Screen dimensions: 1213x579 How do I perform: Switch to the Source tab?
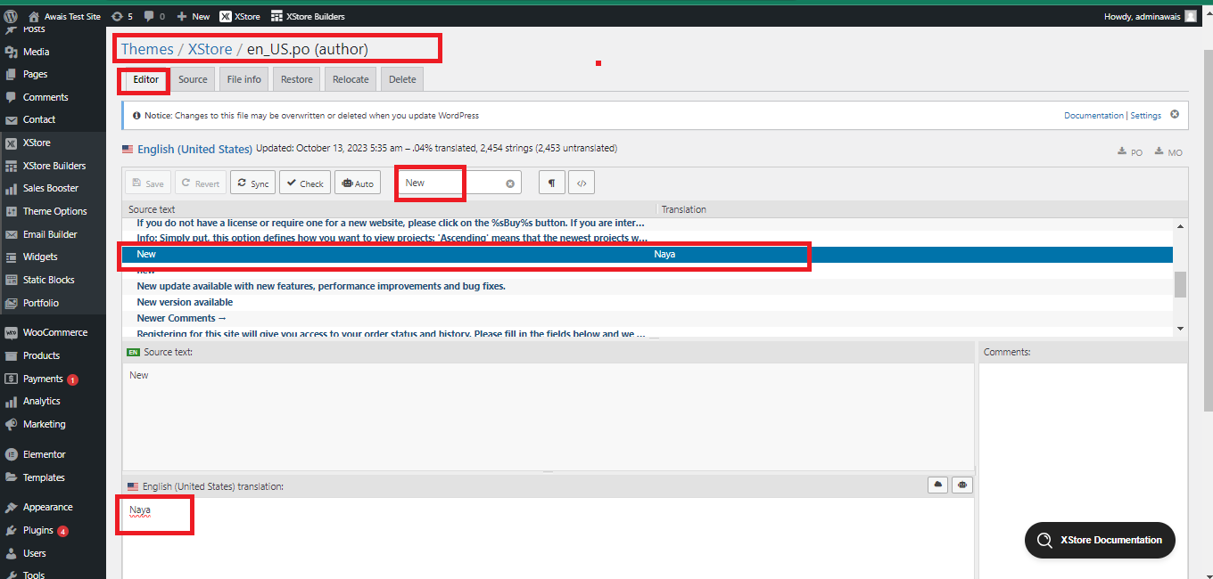tap(193, 79)
